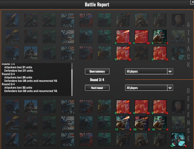Screen dimensions: 194x149
Task: Click the fire-breathing tiger unit in Defense section
Action: [12, 123]
